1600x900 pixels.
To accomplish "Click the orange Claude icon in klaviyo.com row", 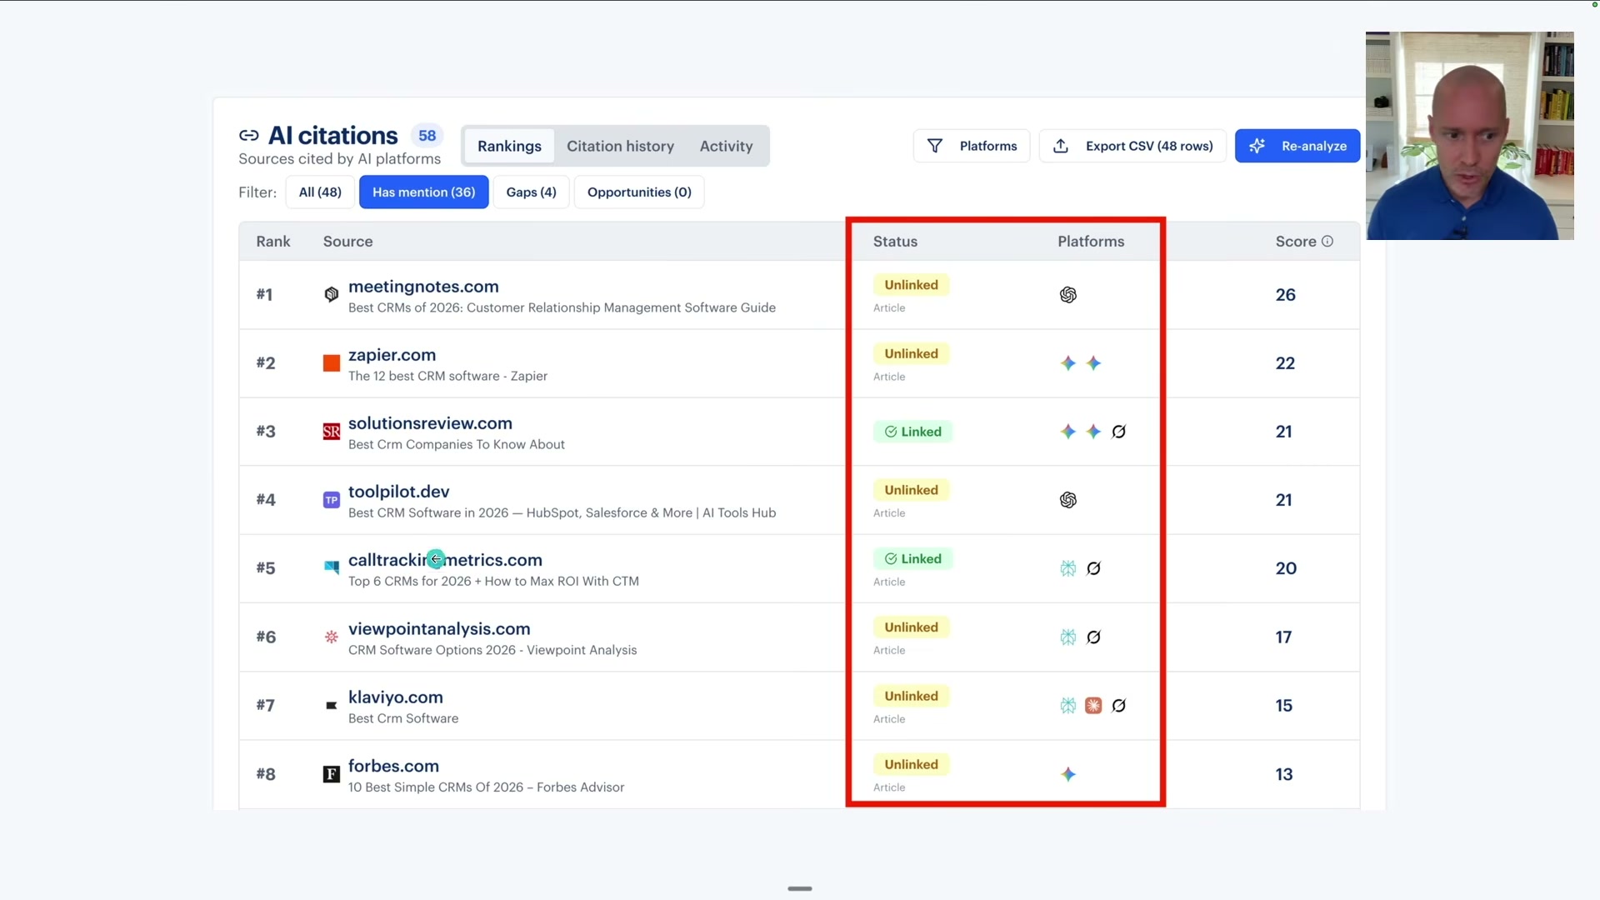I will (x=1093, y=706).
